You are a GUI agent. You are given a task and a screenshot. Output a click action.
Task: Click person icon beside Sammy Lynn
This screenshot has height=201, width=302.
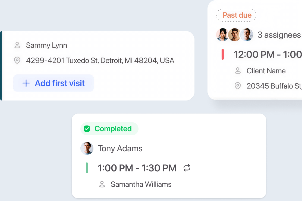tap(17, 45)
